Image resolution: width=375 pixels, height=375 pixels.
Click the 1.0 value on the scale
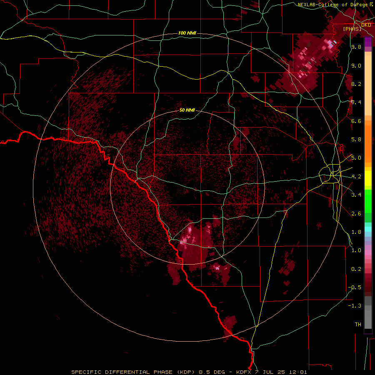[x=356, y=250]
